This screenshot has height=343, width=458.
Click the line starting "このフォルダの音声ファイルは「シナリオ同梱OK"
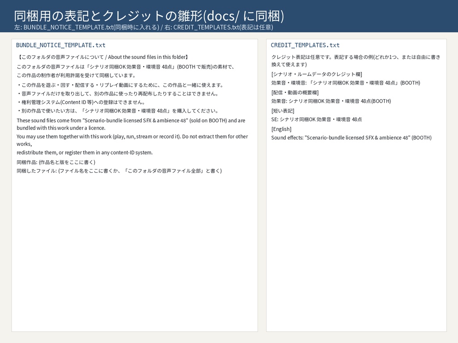(x=126, y=67)
